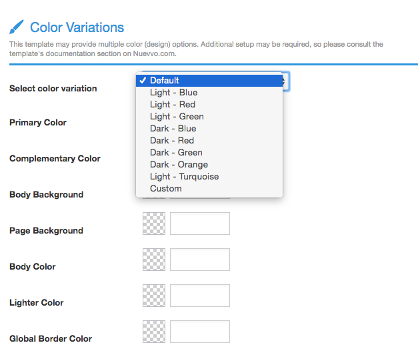
Task: Click the color variation dropdown arrow
Action: [285, 81]
